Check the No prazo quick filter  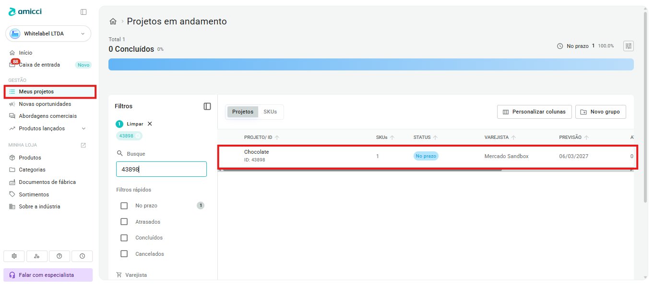124,205
